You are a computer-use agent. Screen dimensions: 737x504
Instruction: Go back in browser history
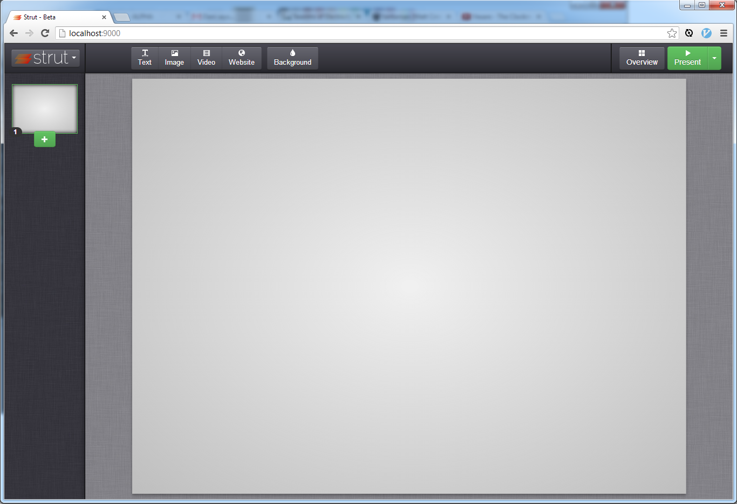pyautogui.click(x=14, y=33)
